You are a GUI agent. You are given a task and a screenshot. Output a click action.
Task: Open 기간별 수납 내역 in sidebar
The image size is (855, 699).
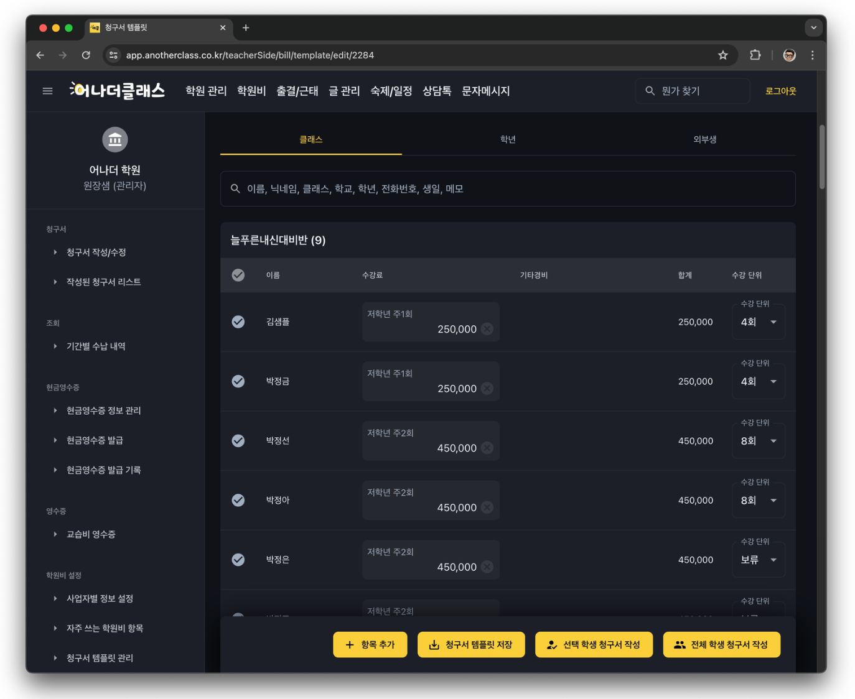click(96, 346)
